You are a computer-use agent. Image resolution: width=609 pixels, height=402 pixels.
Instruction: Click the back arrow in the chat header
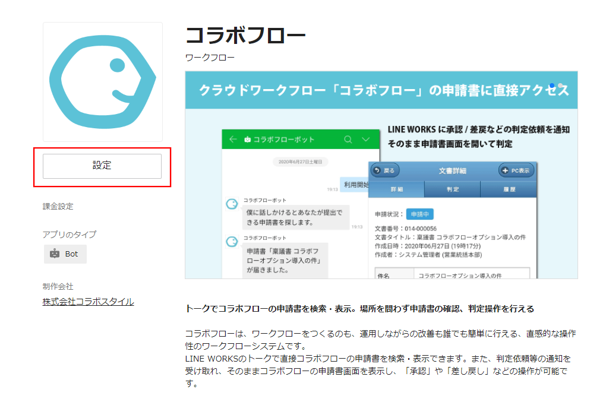click(232, 139)
